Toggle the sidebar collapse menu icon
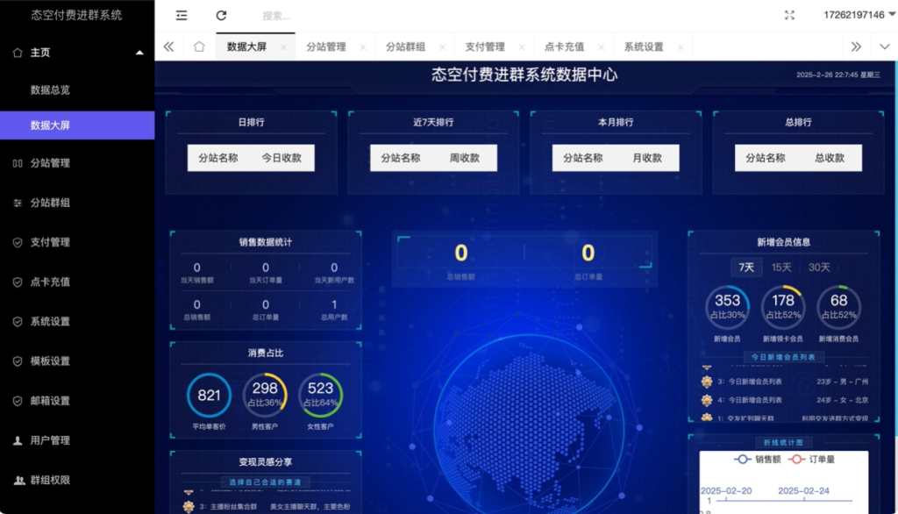 coord(181,16)
